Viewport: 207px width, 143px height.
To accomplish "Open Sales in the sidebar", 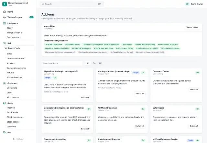I will [x=9, y=54].
